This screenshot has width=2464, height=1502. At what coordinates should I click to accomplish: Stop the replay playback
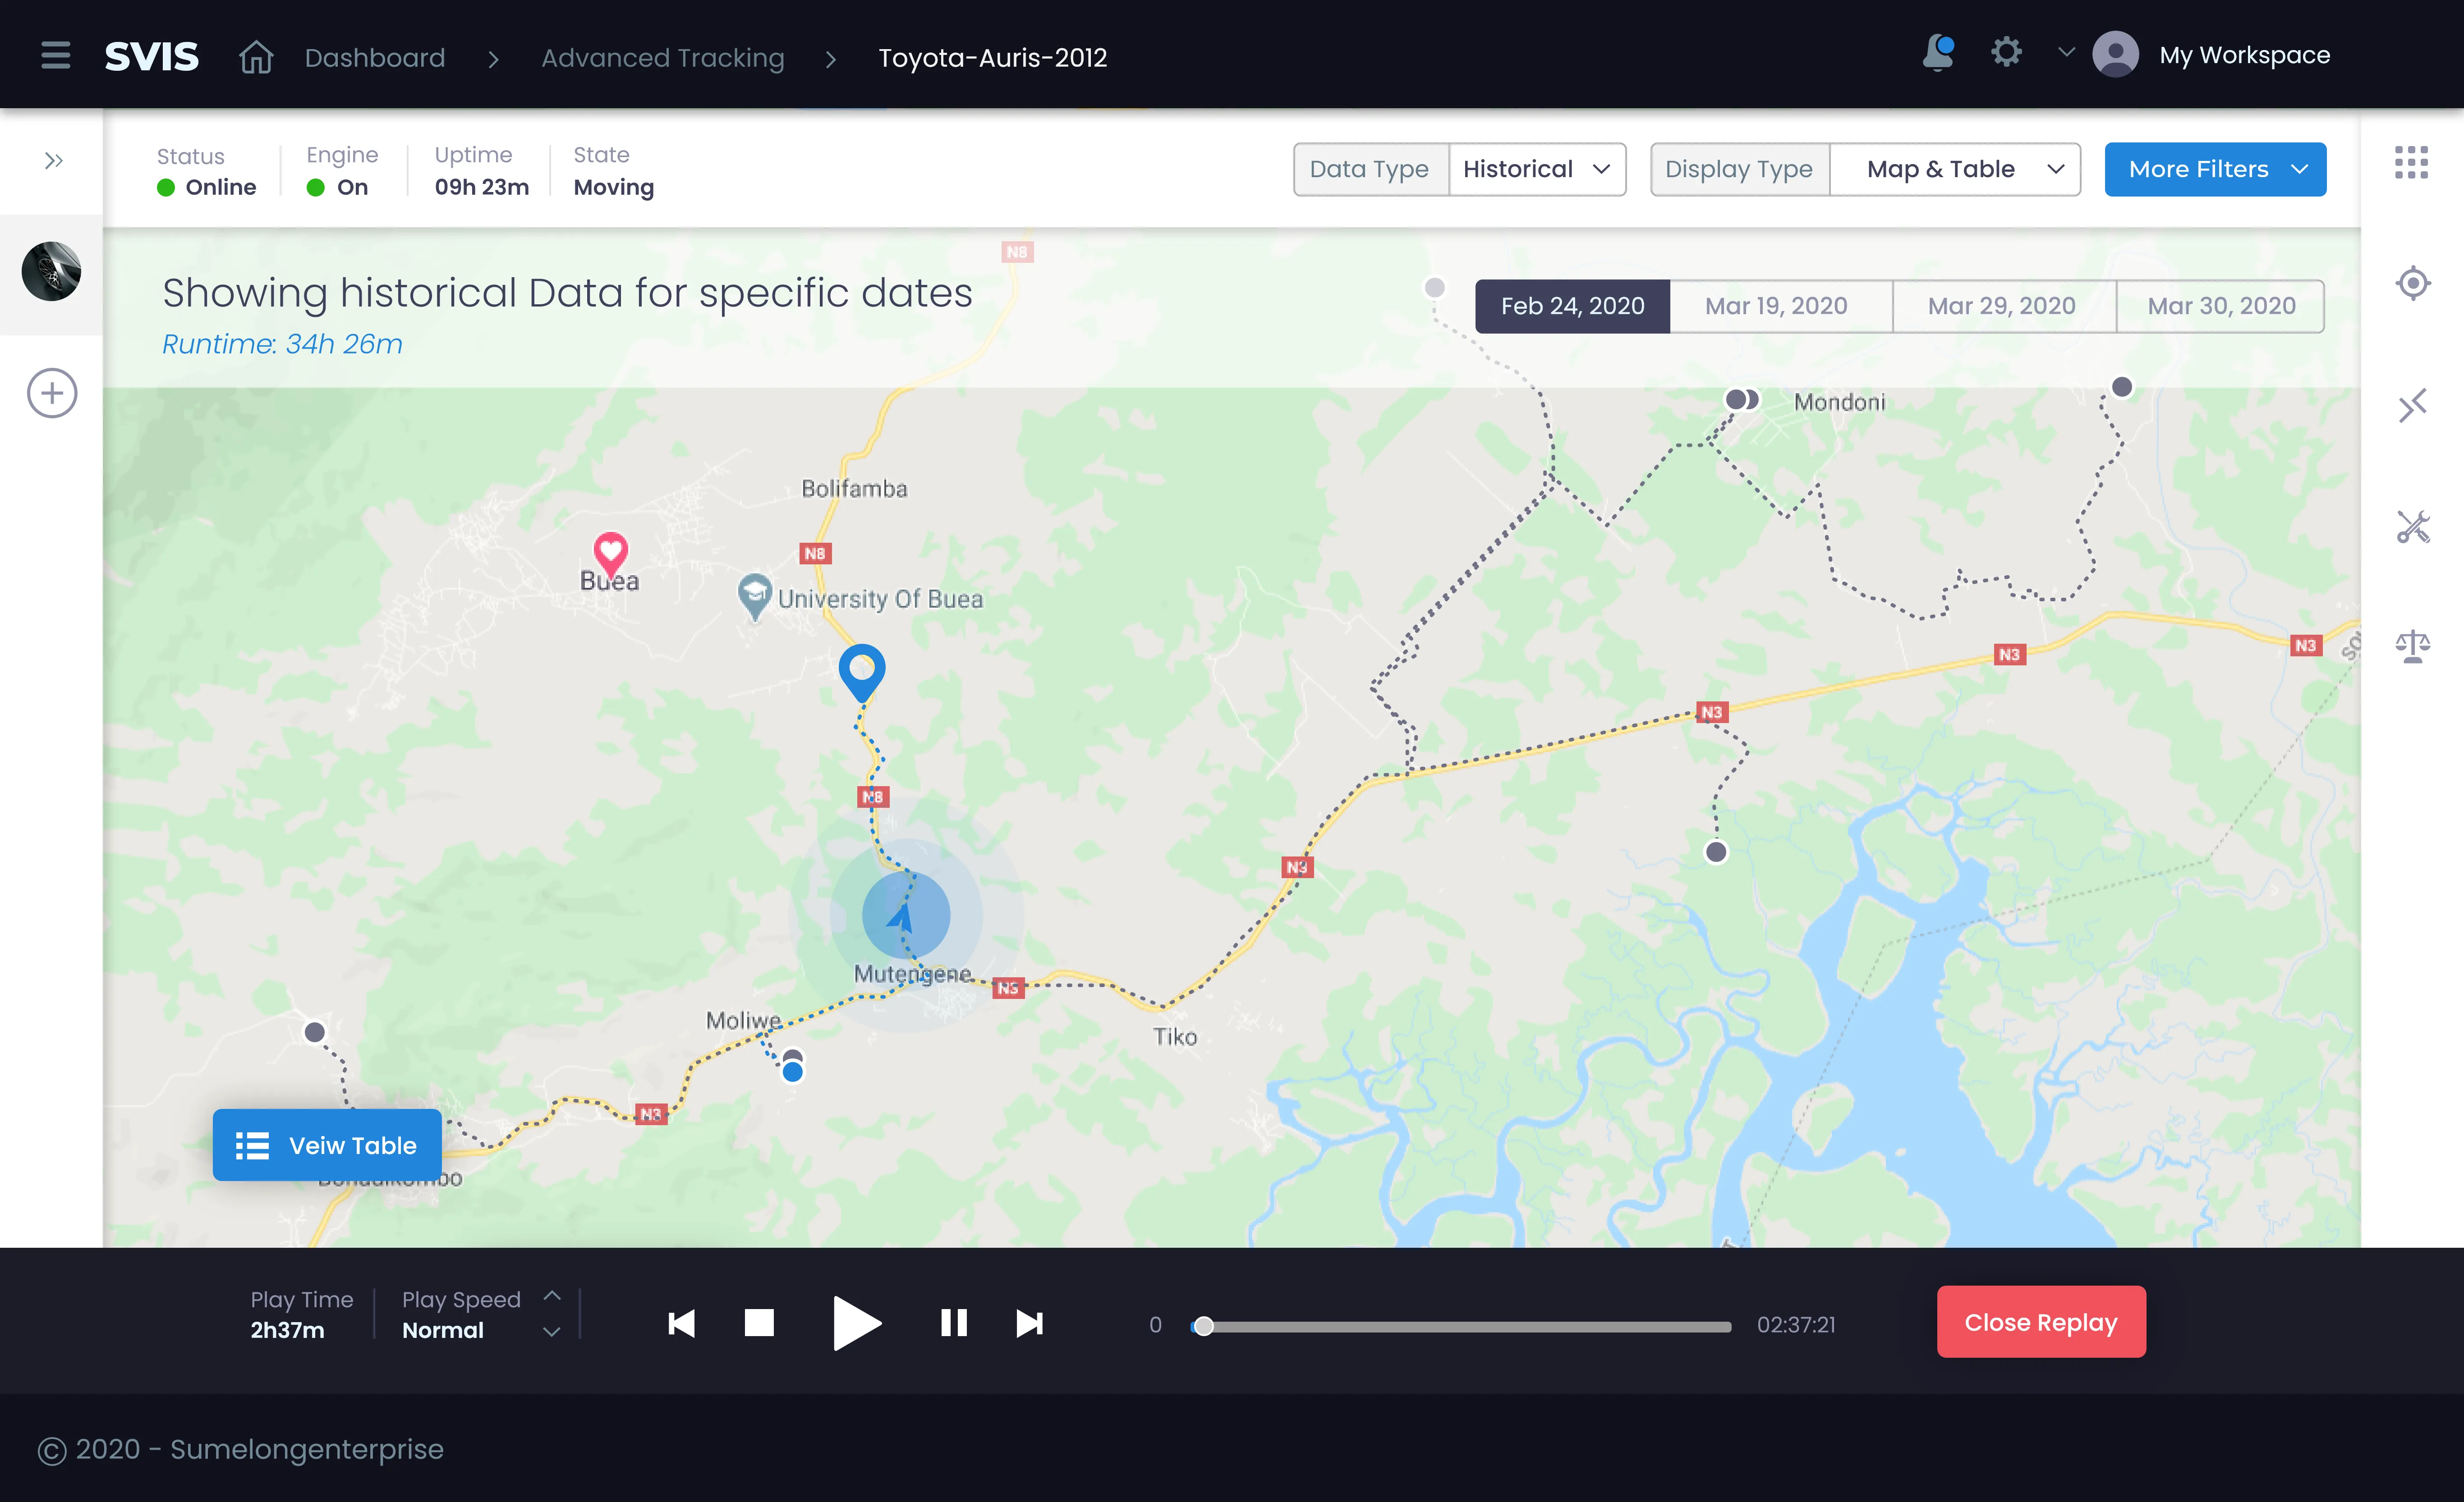pyautogui.click(x=759, y=1323)
